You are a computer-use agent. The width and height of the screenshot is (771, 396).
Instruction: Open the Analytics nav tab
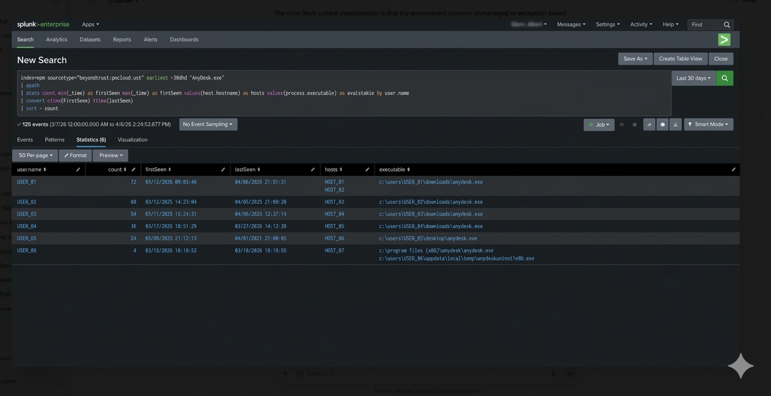pyautogui.click(x=56, y=39)
